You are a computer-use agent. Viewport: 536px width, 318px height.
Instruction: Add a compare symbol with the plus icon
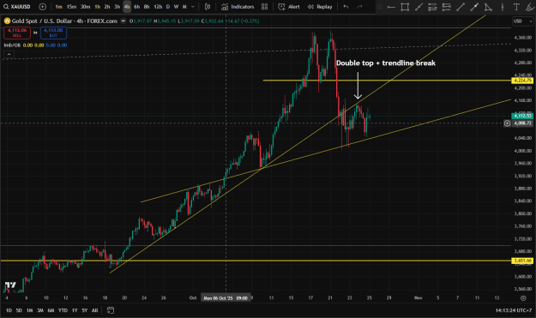coord(42,7)
